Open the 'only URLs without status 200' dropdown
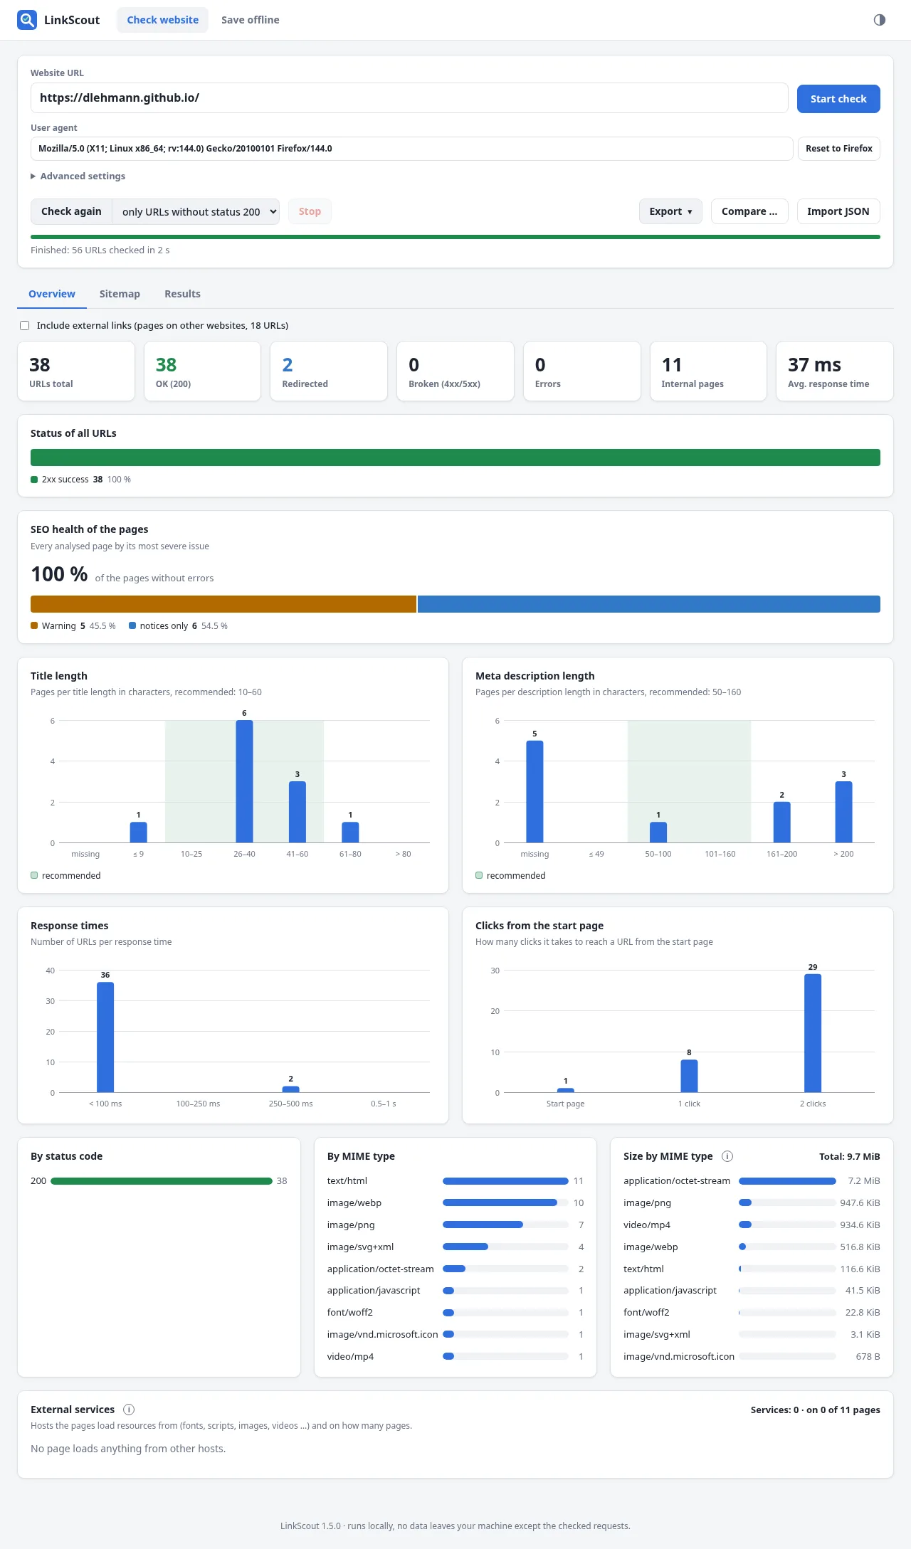Image resolution: width=911 pixels, height=1549 pixels. 196,211
